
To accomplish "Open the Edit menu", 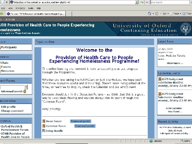I will 3,8.
